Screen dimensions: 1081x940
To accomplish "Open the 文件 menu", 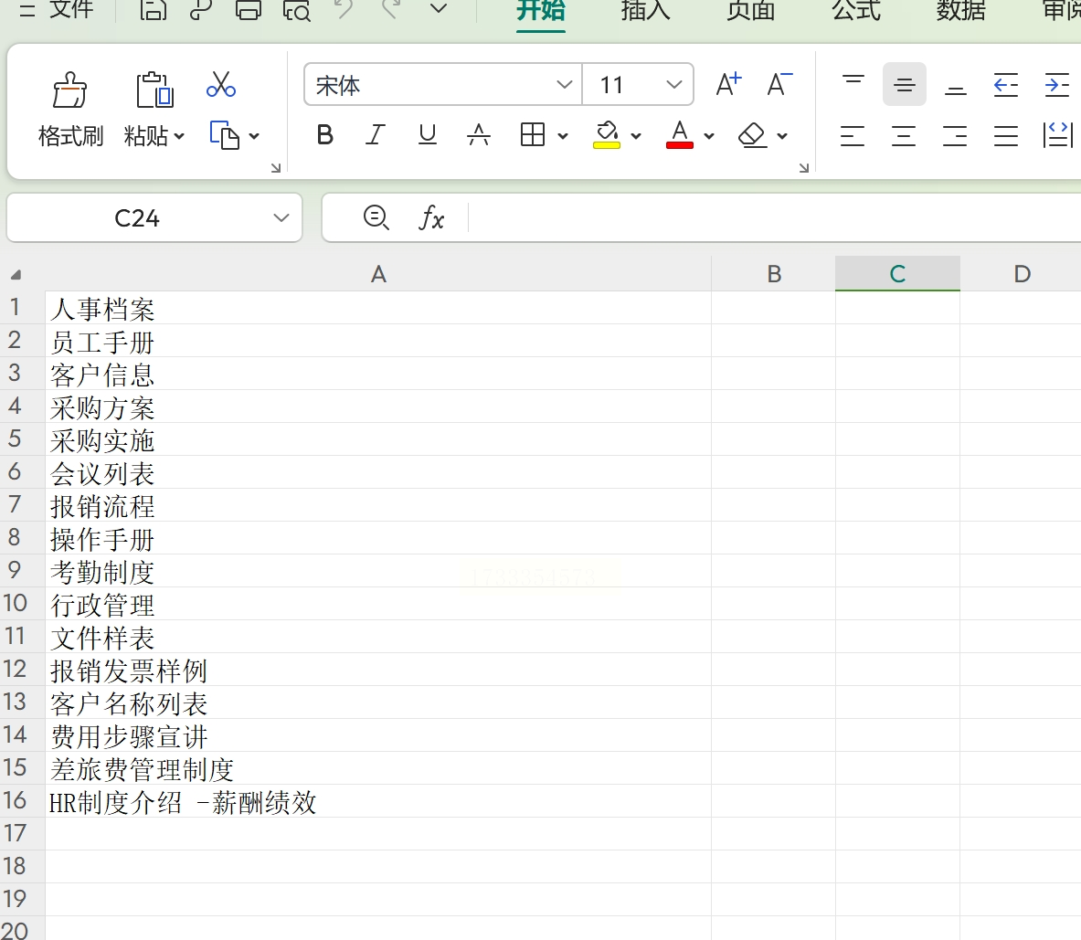I will pos(71,10).
